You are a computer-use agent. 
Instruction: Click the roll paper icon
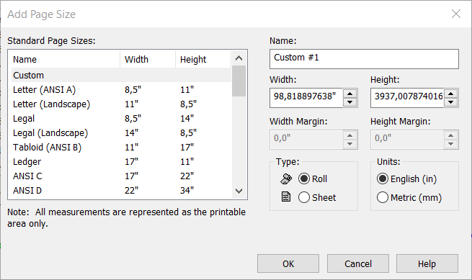286,179
